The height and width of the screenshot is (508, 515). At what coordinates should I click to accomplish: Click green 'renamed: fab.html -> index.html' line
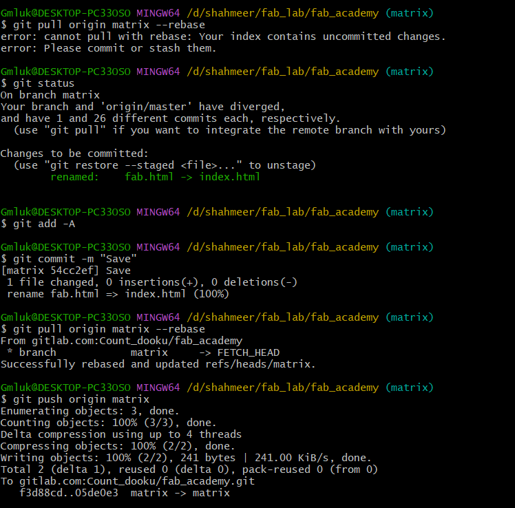tap(155, 177)
